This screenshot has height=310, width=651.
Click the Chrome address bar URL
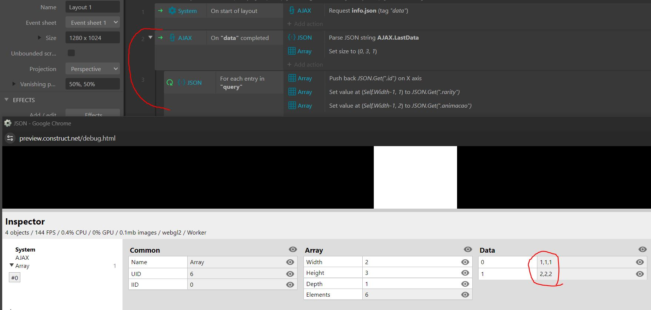[x=67, y=138]
